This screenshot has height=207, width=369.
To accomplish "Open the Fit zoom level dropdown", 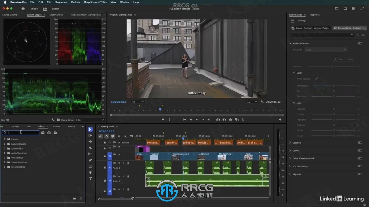I will pyautogui.click(x=138, y=102).
